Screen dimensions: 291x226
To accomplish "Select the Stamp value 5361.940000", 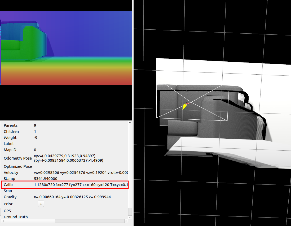I will pyautogui.click(x=46, y=179).
